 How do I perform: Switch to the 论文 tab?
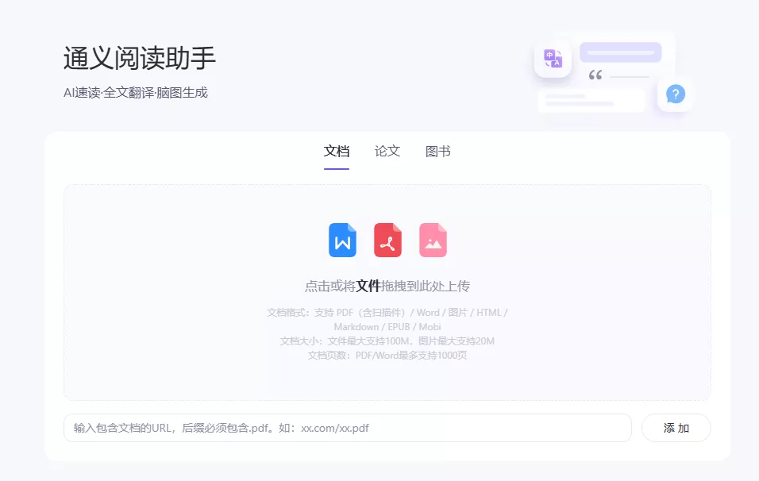387,152
